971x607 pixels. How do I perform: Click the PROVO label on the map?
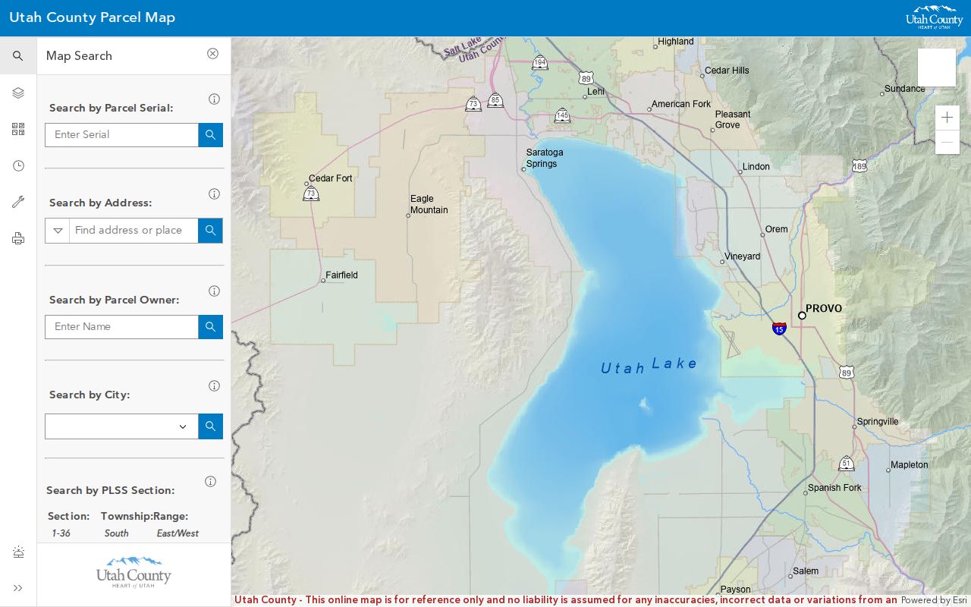824,308
